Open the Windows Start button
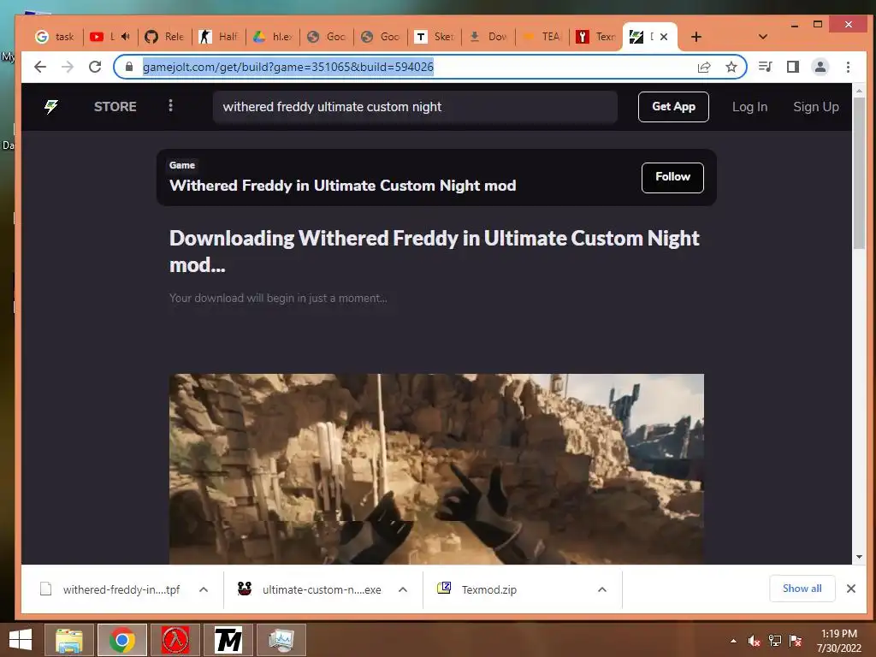This screenshot has height=657, width=876. [21, 640]
